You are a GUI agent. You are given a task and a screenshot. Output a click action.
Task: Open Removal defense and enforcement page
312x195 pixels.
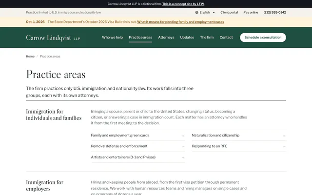[138, 146]
